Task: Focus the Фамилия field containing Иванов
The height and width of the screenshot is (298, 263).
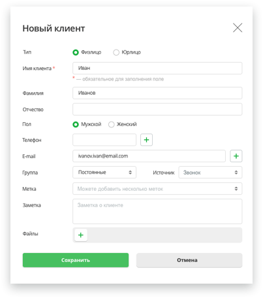Action: [x=157, y=93]
